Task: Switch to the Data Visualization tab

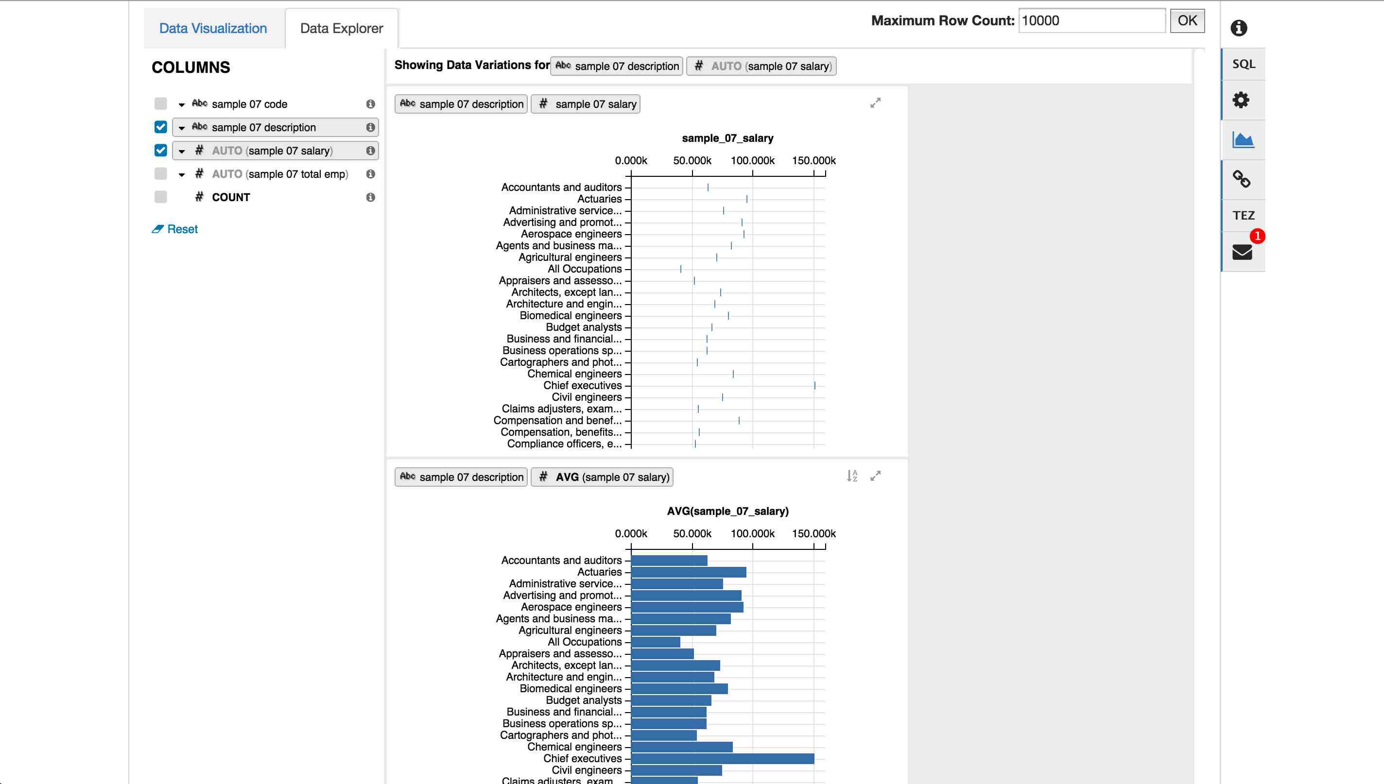Action: [x=212, y=28]
